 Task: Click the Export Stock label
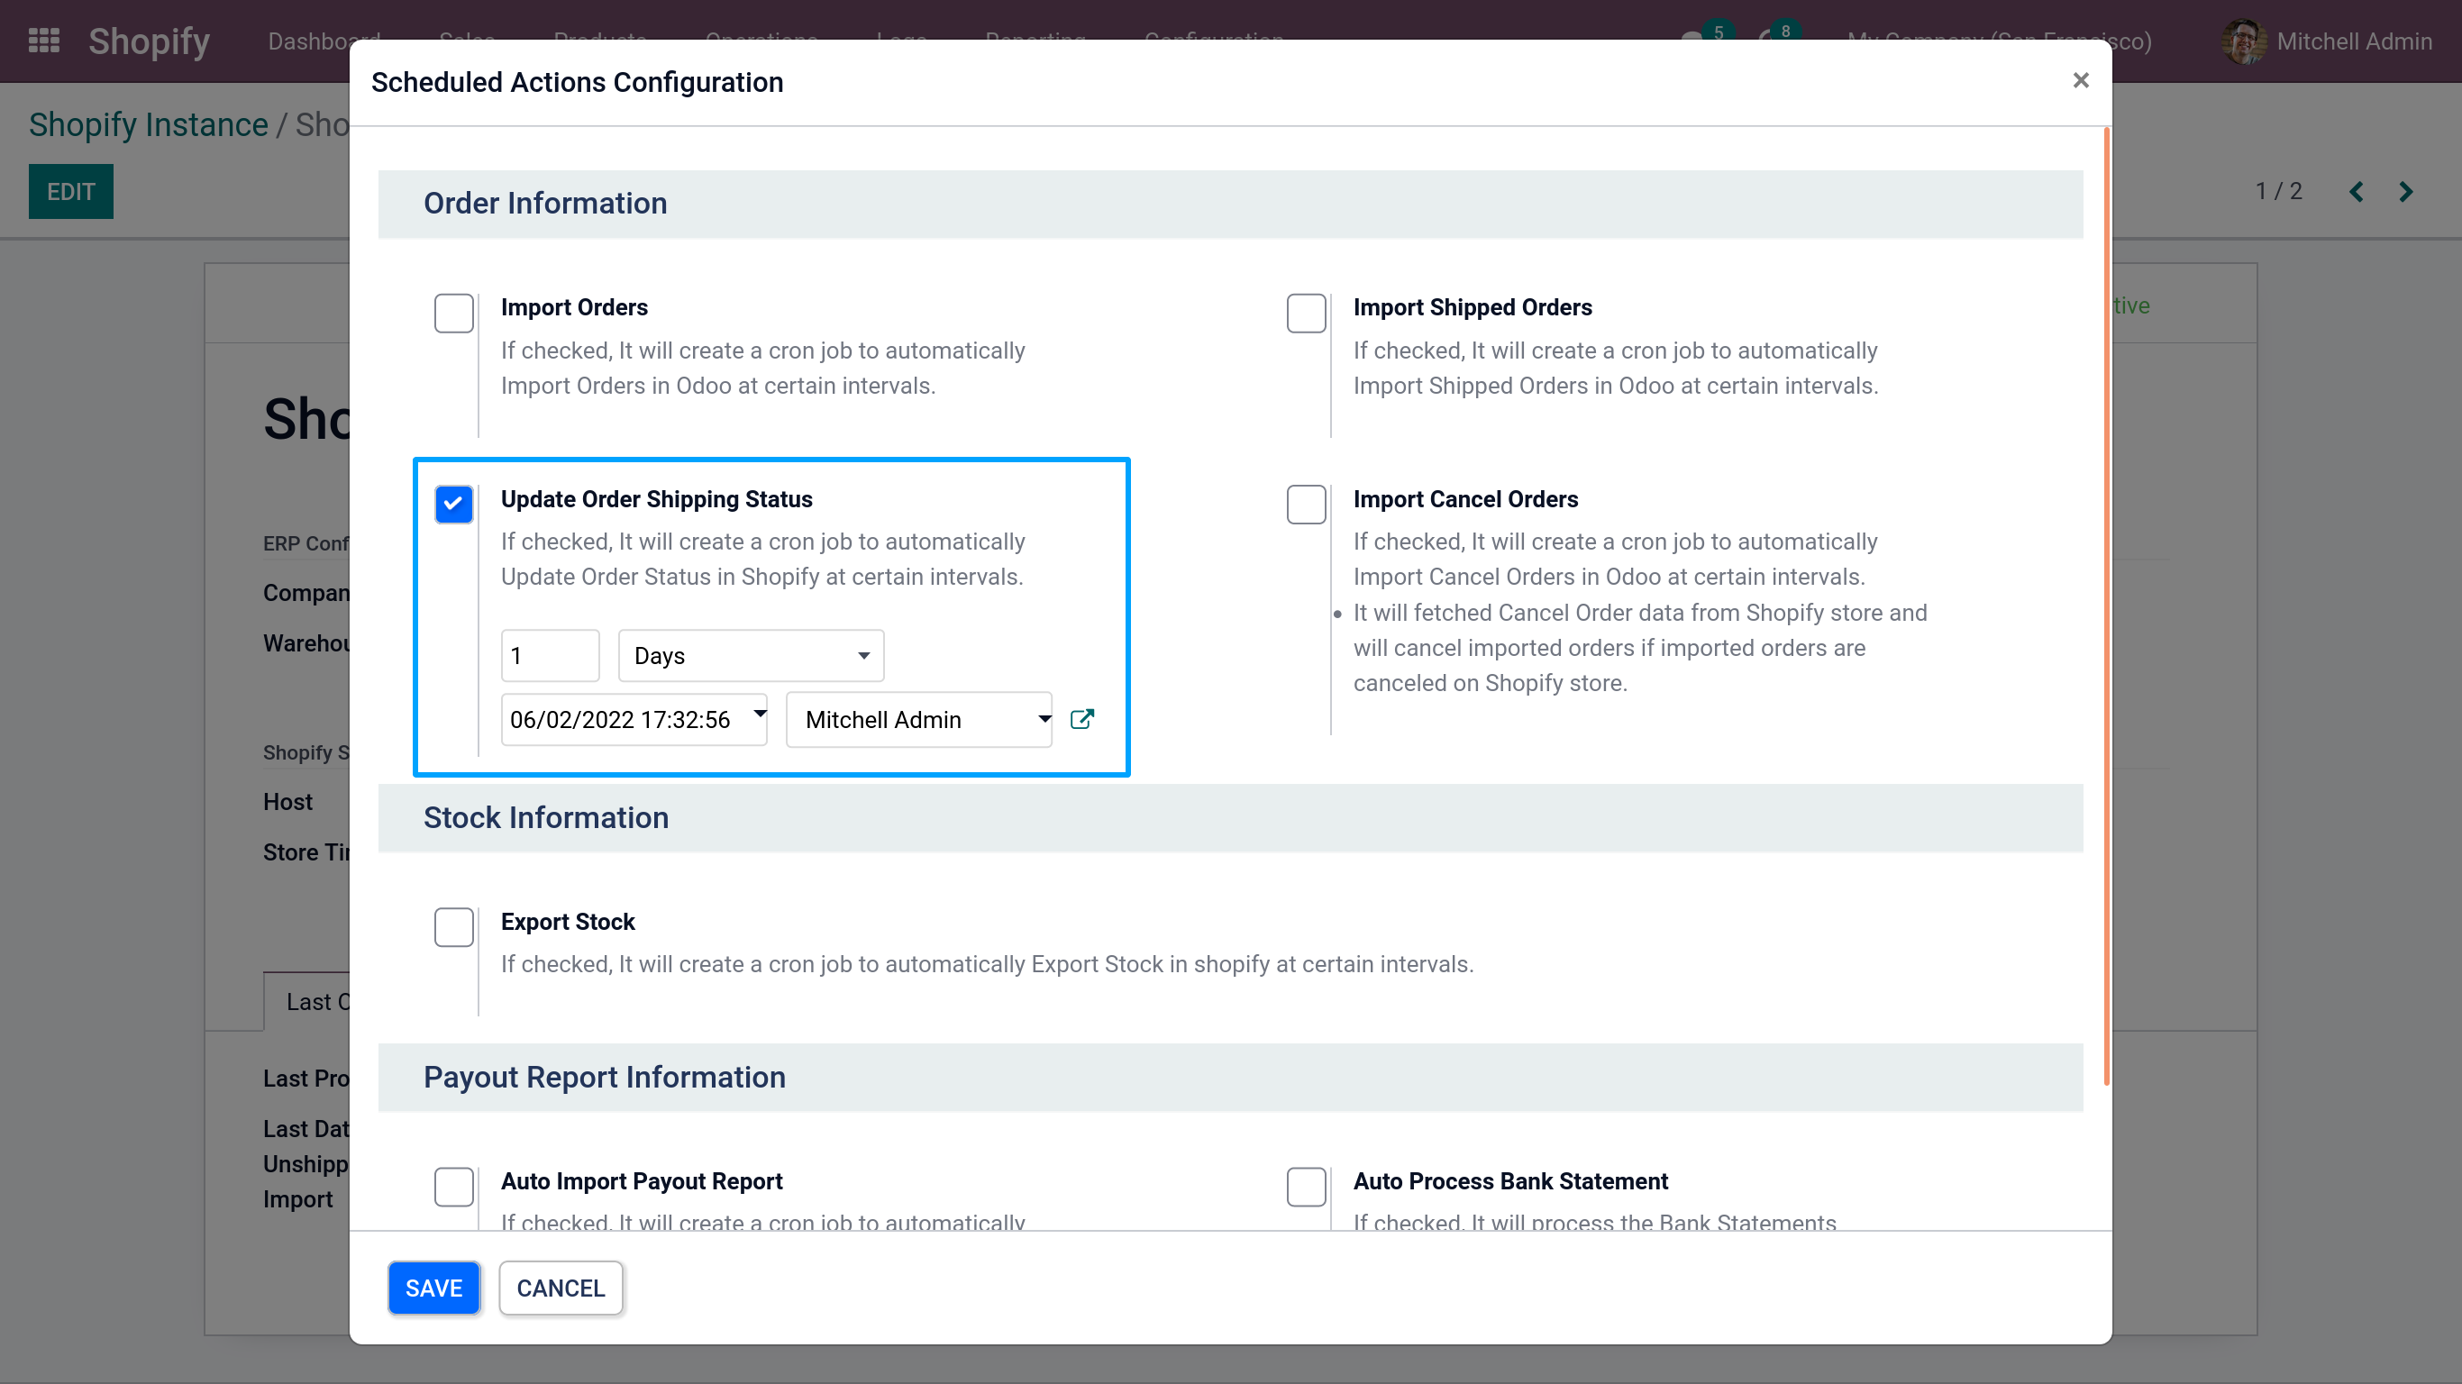[x=568, y=922]
